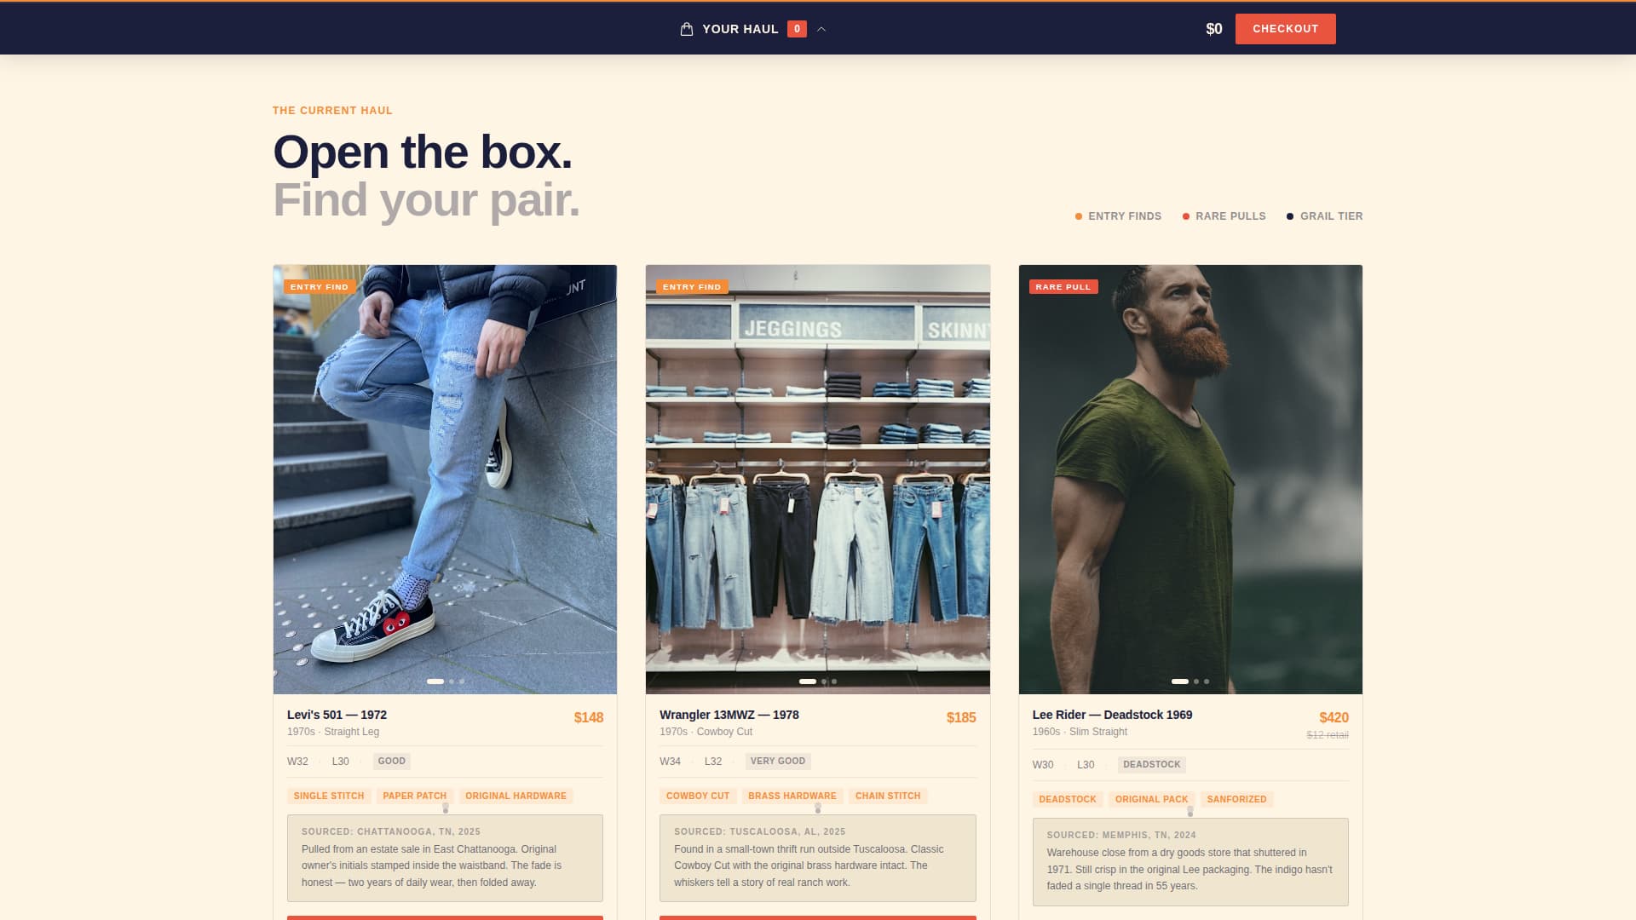Click the W32 size label
Image resolution: width=1636 pixels, height=920 pixels.
click(x=297, y=762)
